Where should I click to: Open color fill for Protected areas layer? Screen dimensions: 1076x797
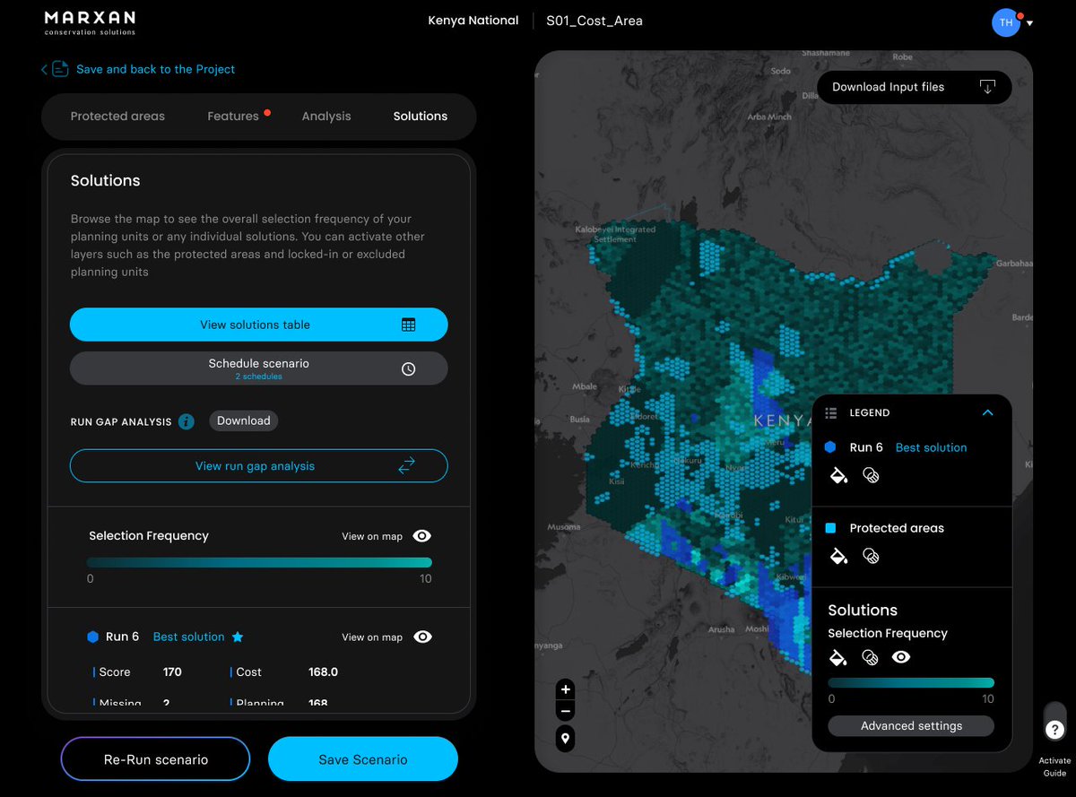coord(837,556)
